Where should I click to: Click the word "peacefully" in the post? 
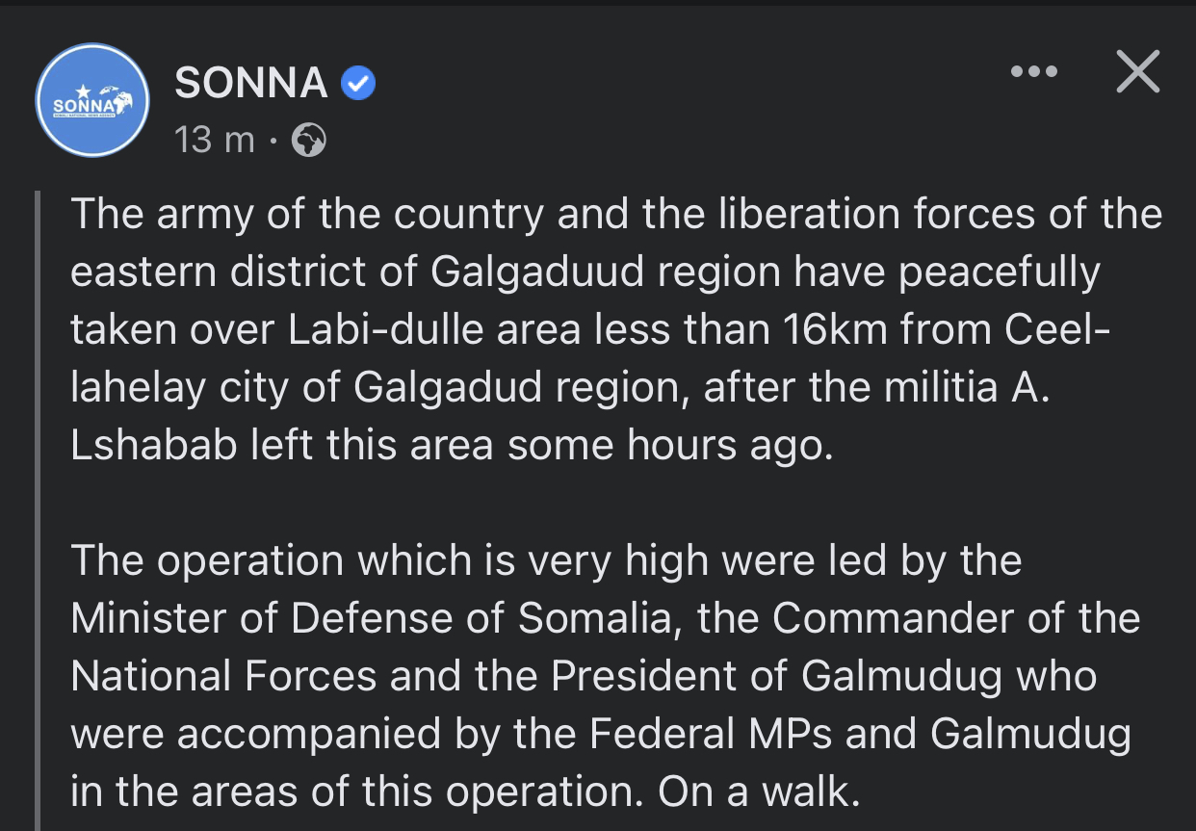click(x=999, y=273)
